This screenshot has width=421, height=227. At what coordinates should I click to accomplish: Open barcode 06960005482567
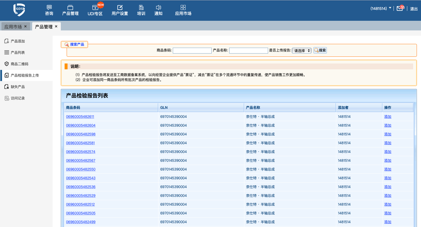81,161
